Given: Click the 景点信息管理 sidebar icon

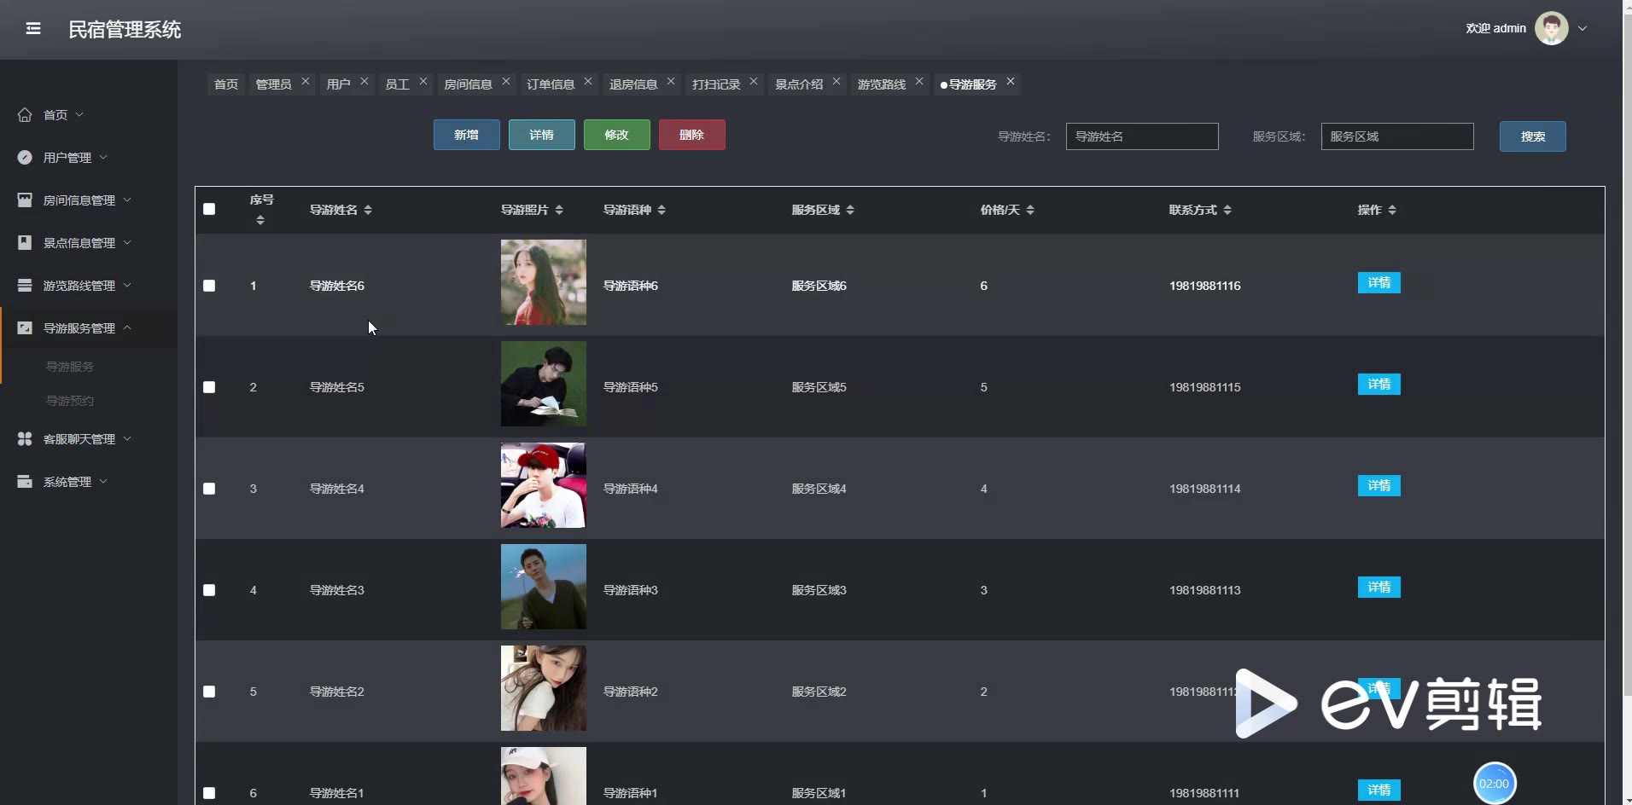Looking at the screenshot, I should [25, 242].
